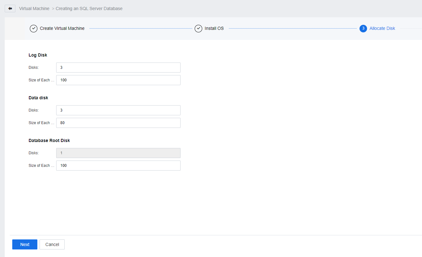Click the step 3 number badge
The image size is (422, 257).
pos(363,29)
